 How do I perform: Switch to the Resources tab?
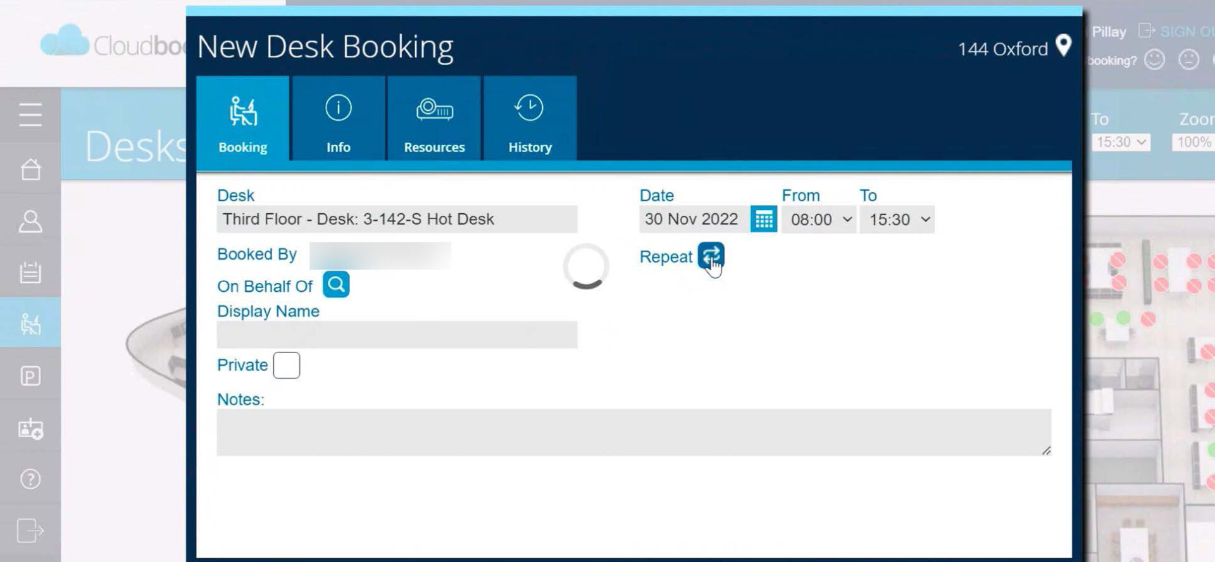[x=434, y=119]
